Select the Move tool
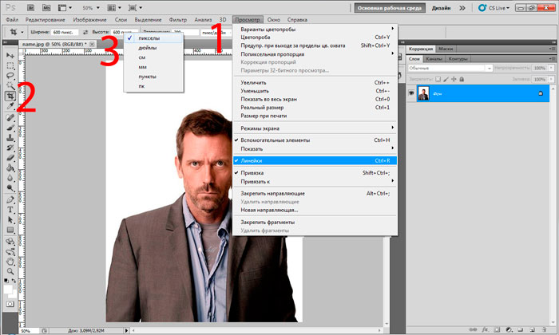Viewport: 559px width, 335px height. point(10,56)
